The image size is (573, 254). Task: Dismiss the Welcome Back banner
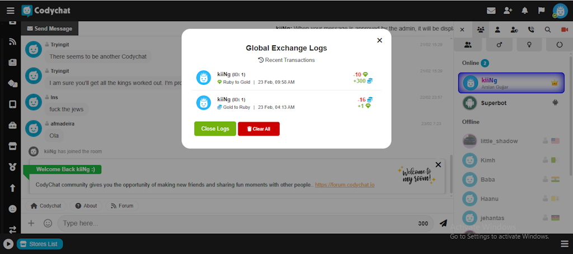click(x=439, y=165)
